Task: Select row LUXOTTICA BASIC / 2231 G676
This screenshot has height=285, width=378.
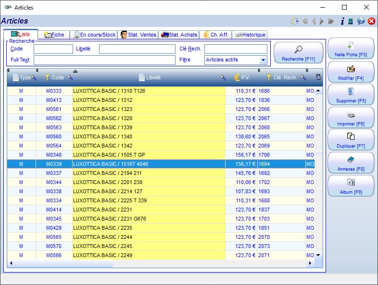Action: (x=161, y=219)
